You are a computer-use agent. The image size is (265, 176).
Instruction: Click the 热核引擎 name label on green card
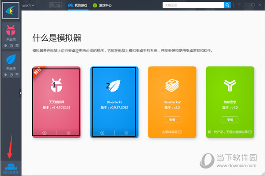click(x=230, y=102)
